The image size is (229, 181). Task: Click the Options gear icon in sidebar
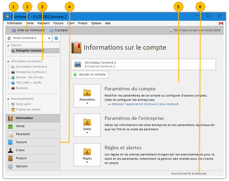[11, 166]
